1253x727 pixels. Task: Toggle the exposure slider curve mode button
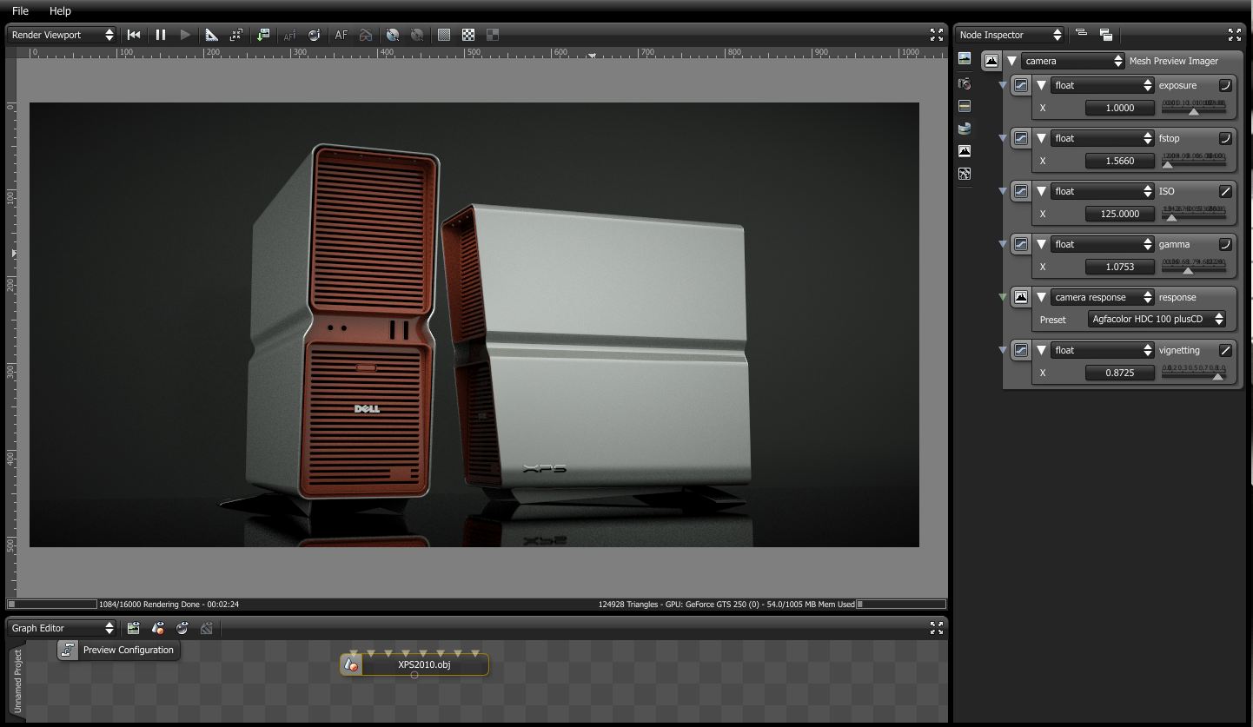pyautogui.click(x=1225, y=85)
